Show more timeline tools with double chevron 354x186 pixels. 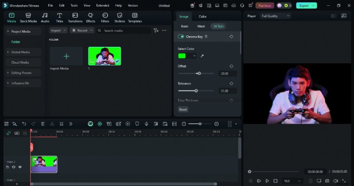71,124
